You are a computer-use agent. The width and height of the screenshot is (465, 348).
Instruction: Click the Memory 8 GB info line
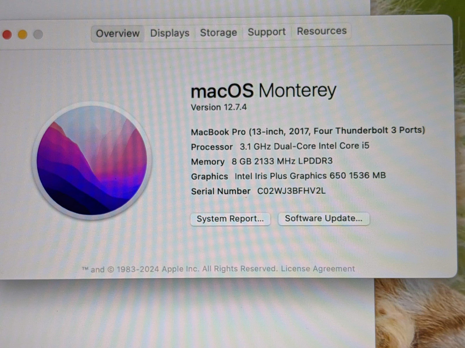click(x=262, y=161)
